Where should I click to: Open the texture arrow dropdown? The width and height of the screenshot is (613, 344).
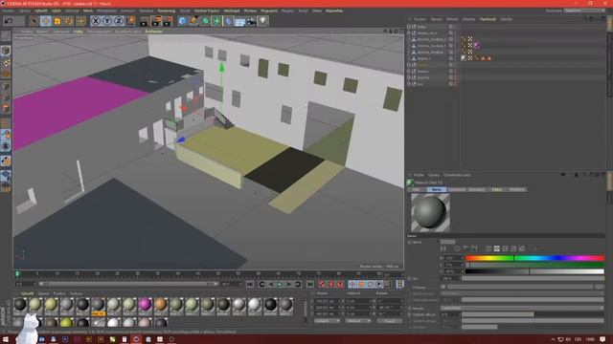coord(443,287)
